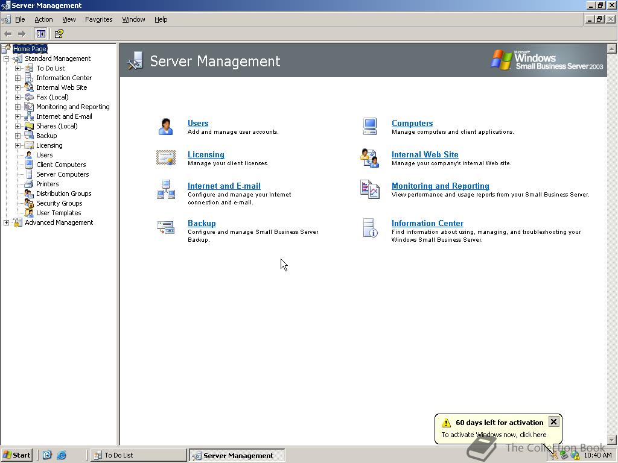Click the Internet and E-mail network icon
The width and height of the screenshot is (618, 463).
[x=166, y=189]
